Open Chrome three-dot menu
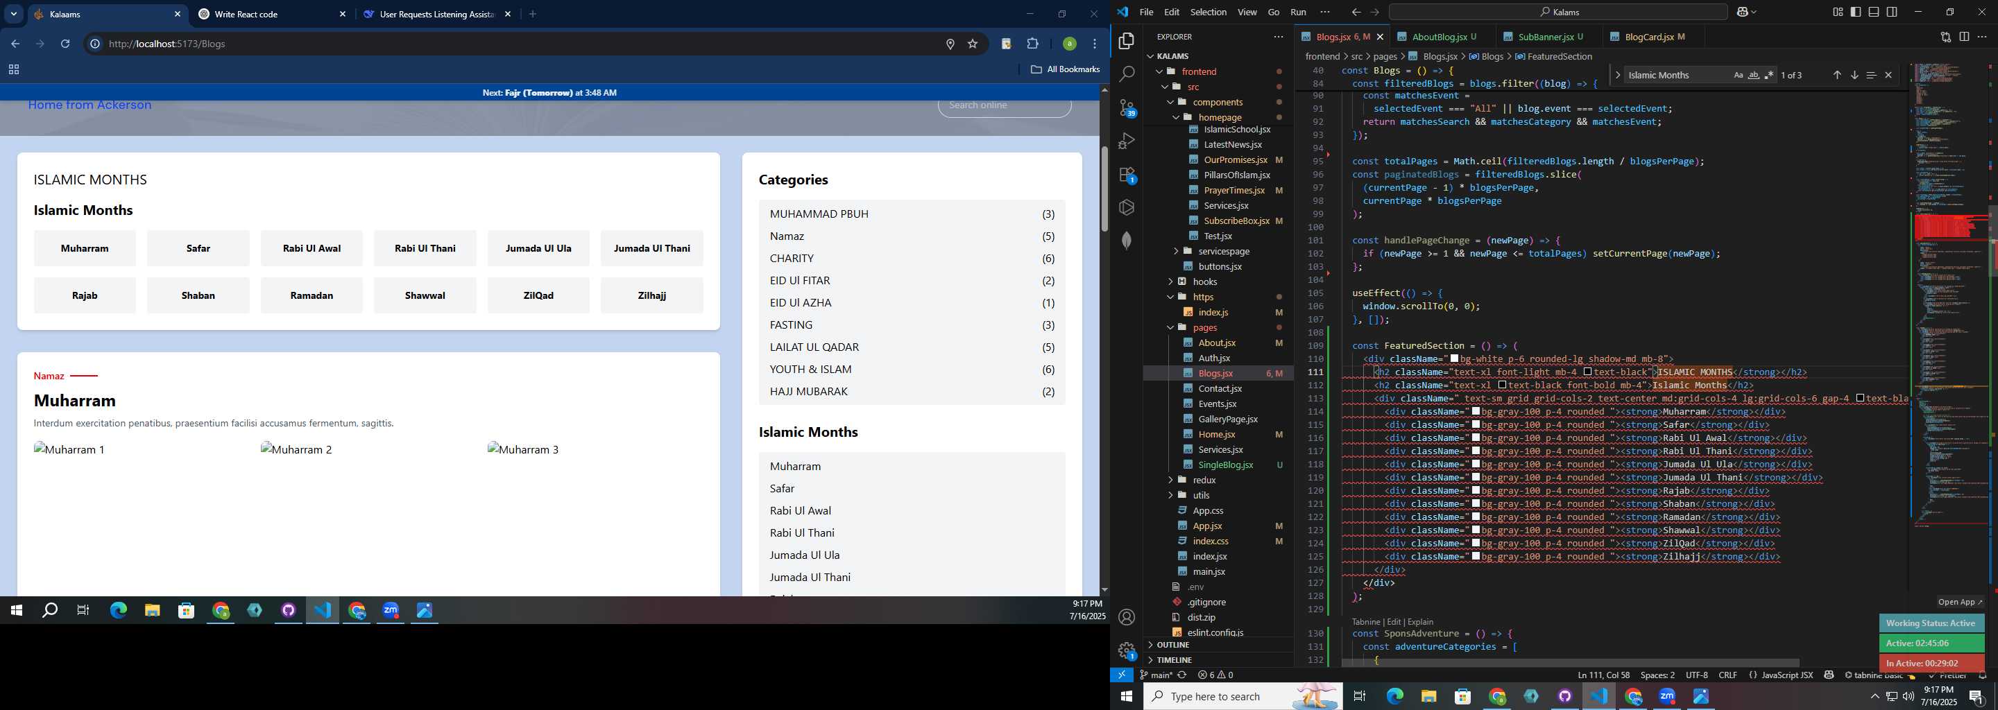 point(1095,44)
